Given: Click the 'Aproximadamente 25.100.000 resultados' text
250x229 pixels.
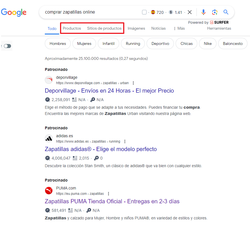Looking at the screenshot, I should [x=96, y=59].
